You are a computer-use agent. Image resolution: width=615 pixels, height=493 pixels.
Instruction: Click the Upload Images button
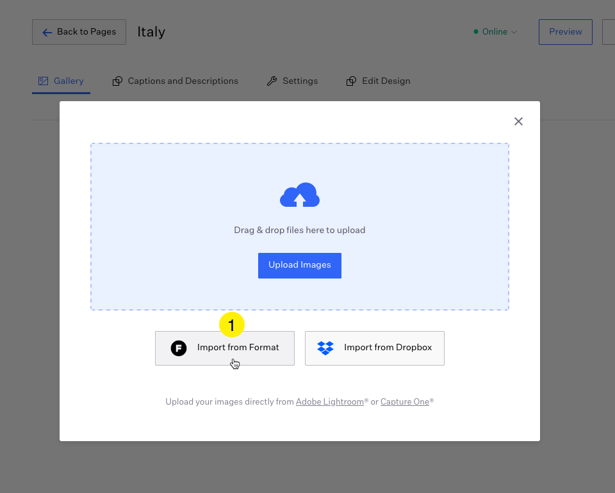click(x=300, y=265)
